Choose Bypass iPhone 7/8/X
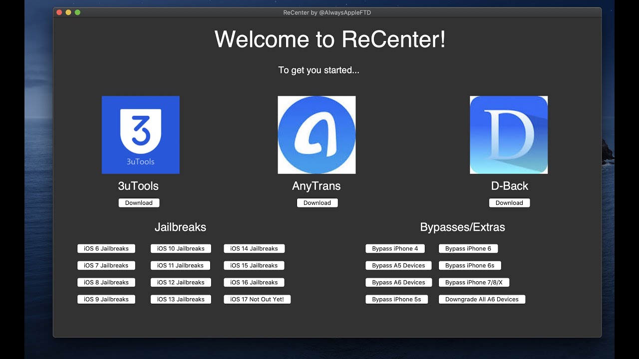This screenshot has height=359, width=639. [474, 282]
